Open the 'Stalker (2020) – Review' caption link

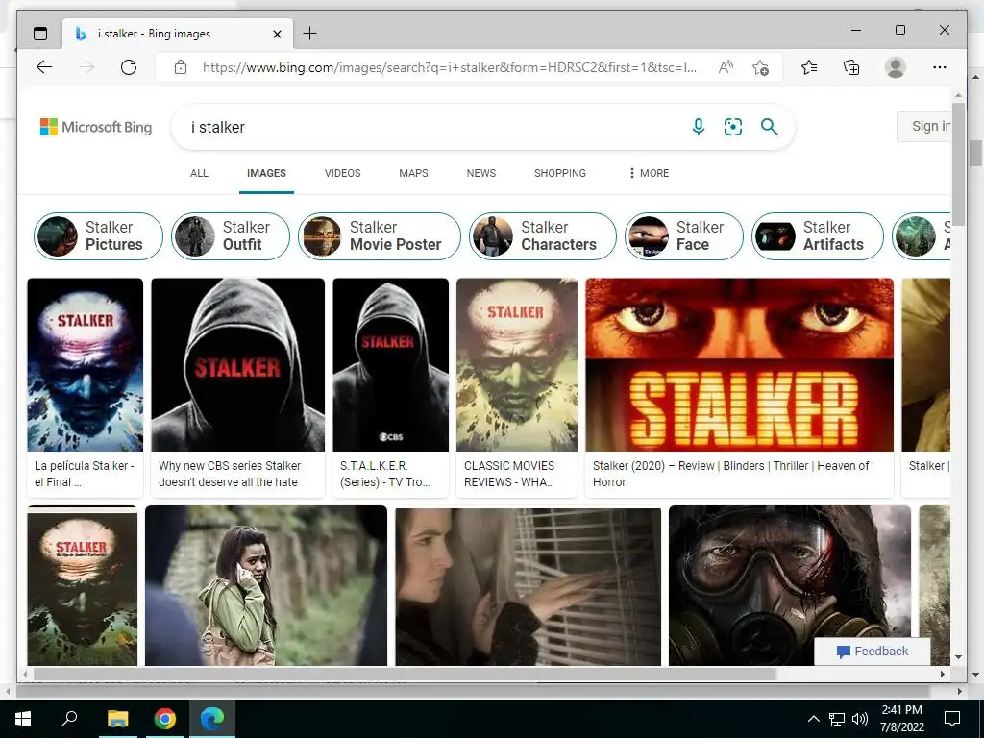click(730, 474)
